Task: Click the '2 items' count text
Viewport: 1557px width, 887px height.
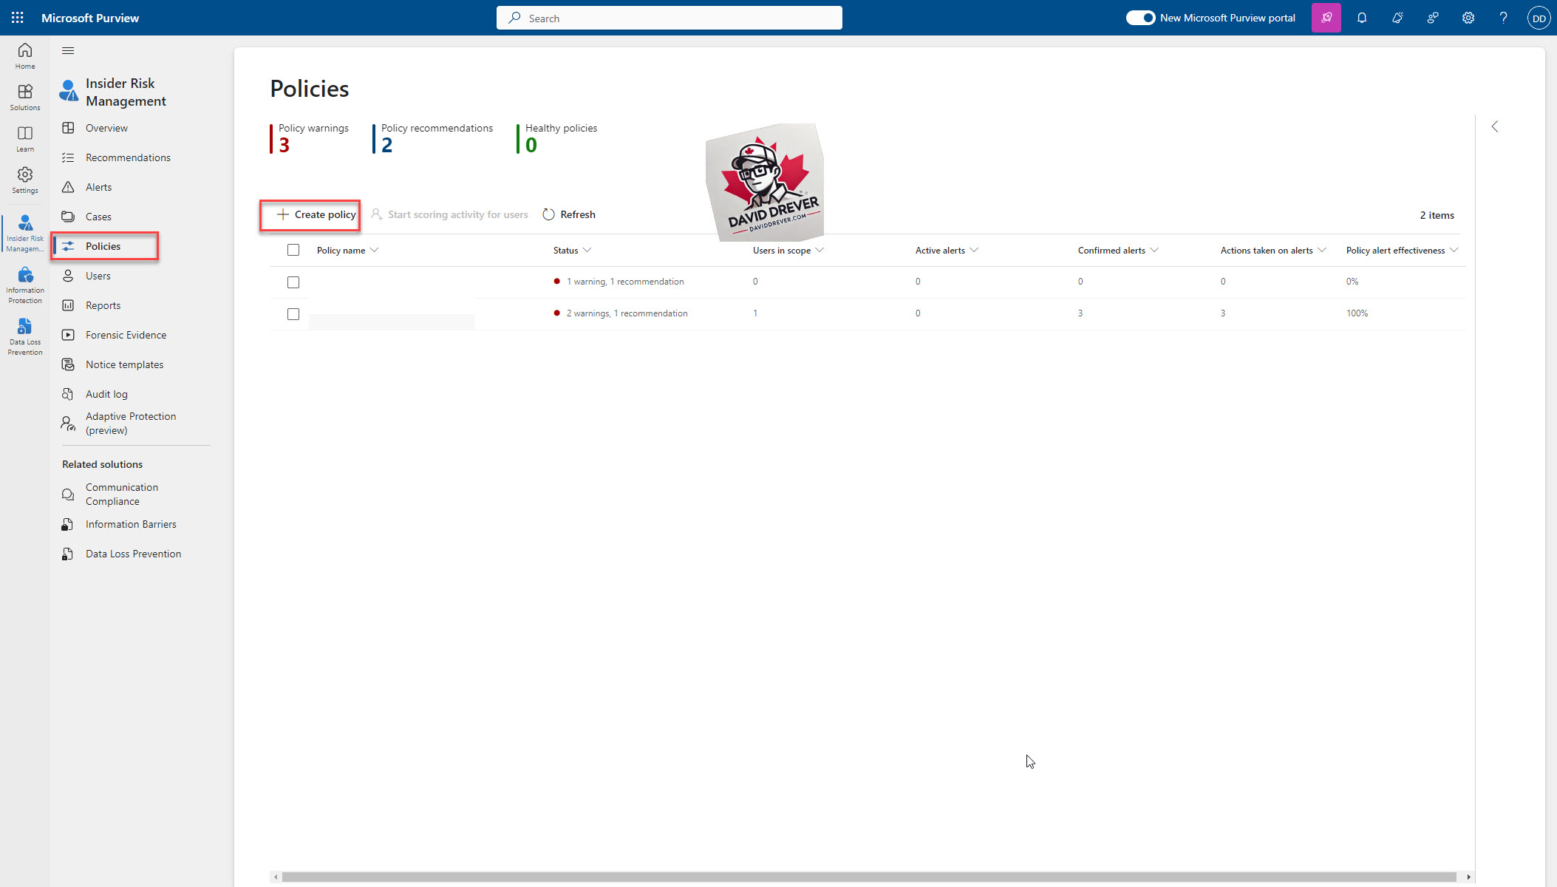Action: click(1437, 215)
